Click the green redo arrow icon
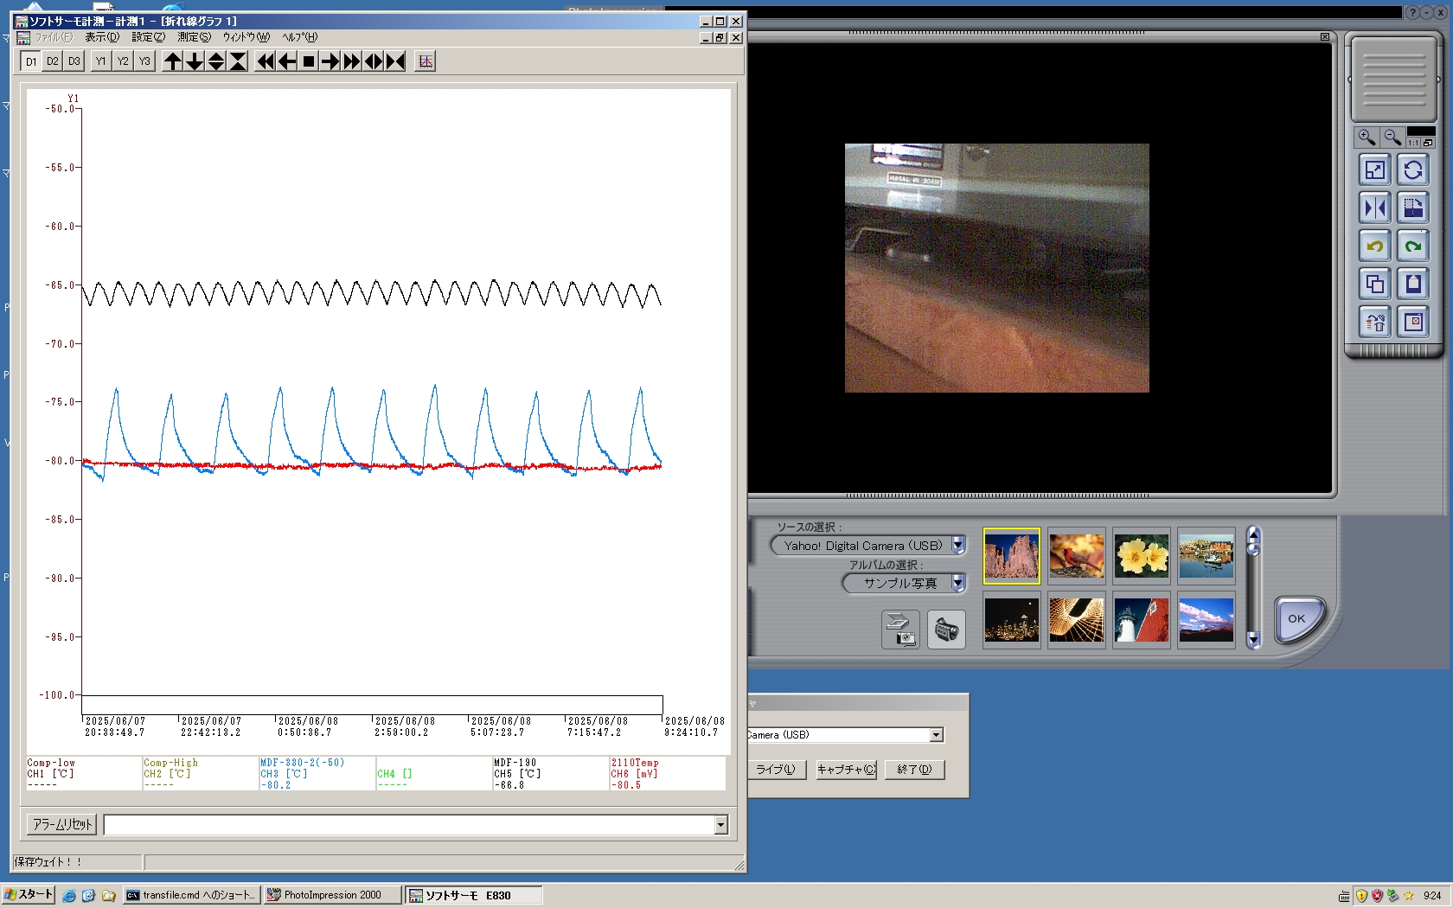1453x908 pixels. click(x=1413, y=246)
